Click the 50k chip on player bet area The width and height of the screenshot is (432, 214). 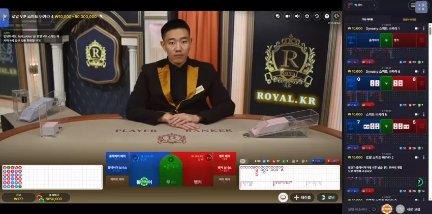[144, 181]
